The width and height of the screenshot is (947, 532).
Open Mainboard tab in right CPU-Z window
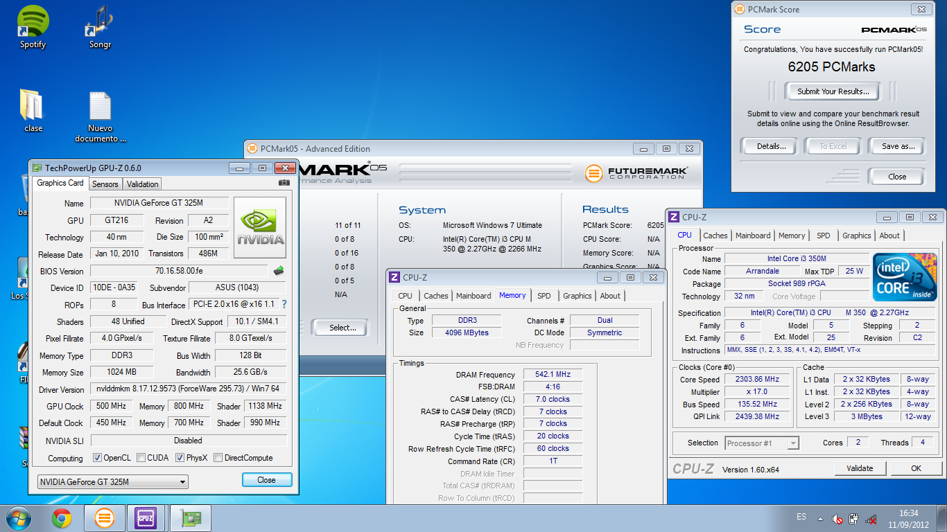click(x=753, y=236)
